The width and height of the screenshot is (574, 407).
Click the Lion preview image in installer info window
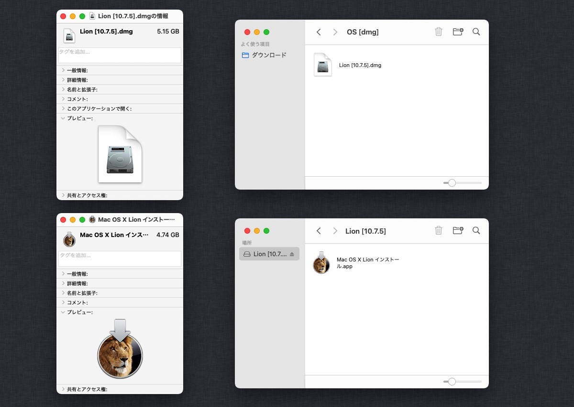pyautogui.click(x=120, y=349)
